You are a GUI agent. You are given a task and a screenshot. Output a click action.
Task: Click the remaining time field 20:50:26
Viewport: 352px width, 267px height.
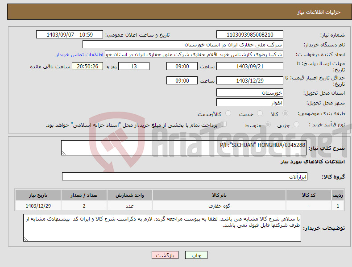pyautogui.click(x=87, y=66)
